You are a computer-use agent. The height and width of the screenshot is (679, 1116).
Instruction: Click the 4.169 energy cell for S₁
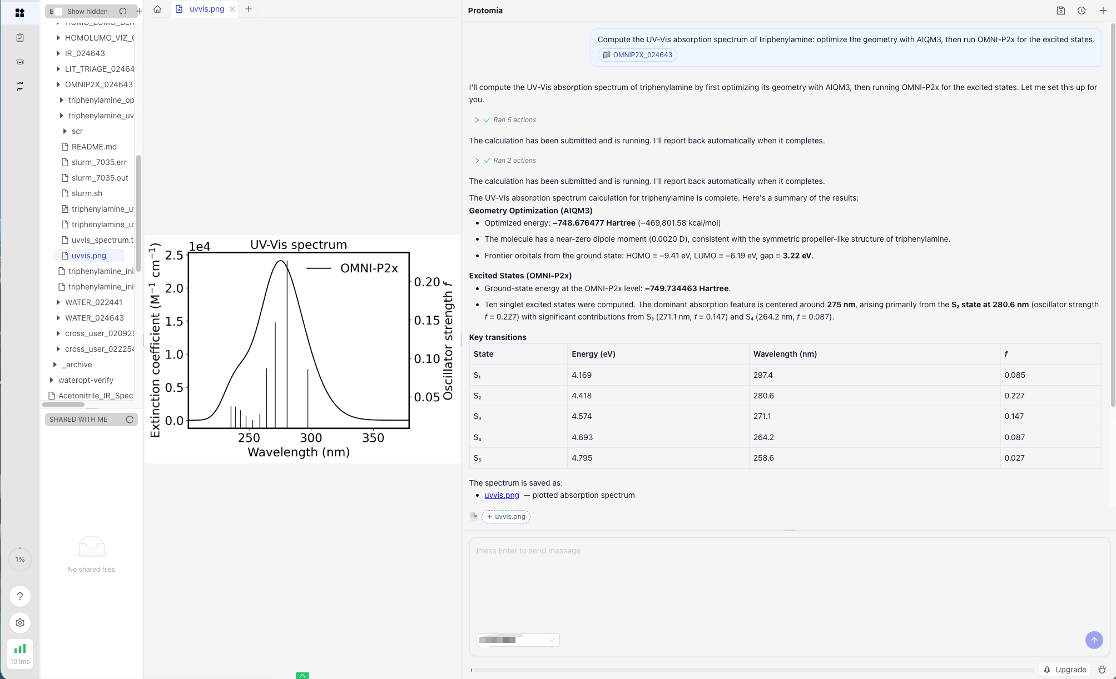click(x=658, y=375)
